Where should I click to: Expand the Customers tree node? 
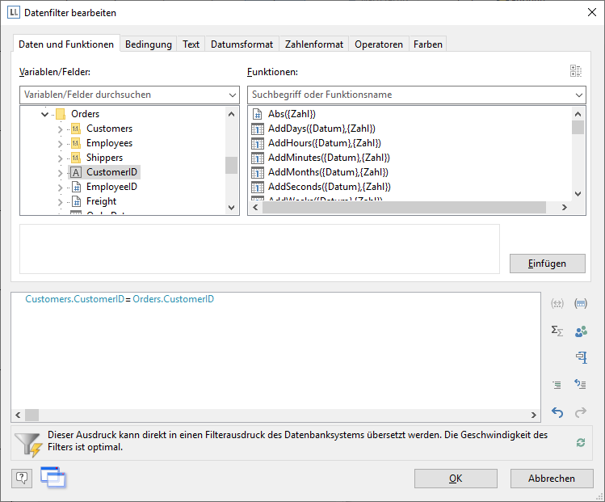point(60,129)
